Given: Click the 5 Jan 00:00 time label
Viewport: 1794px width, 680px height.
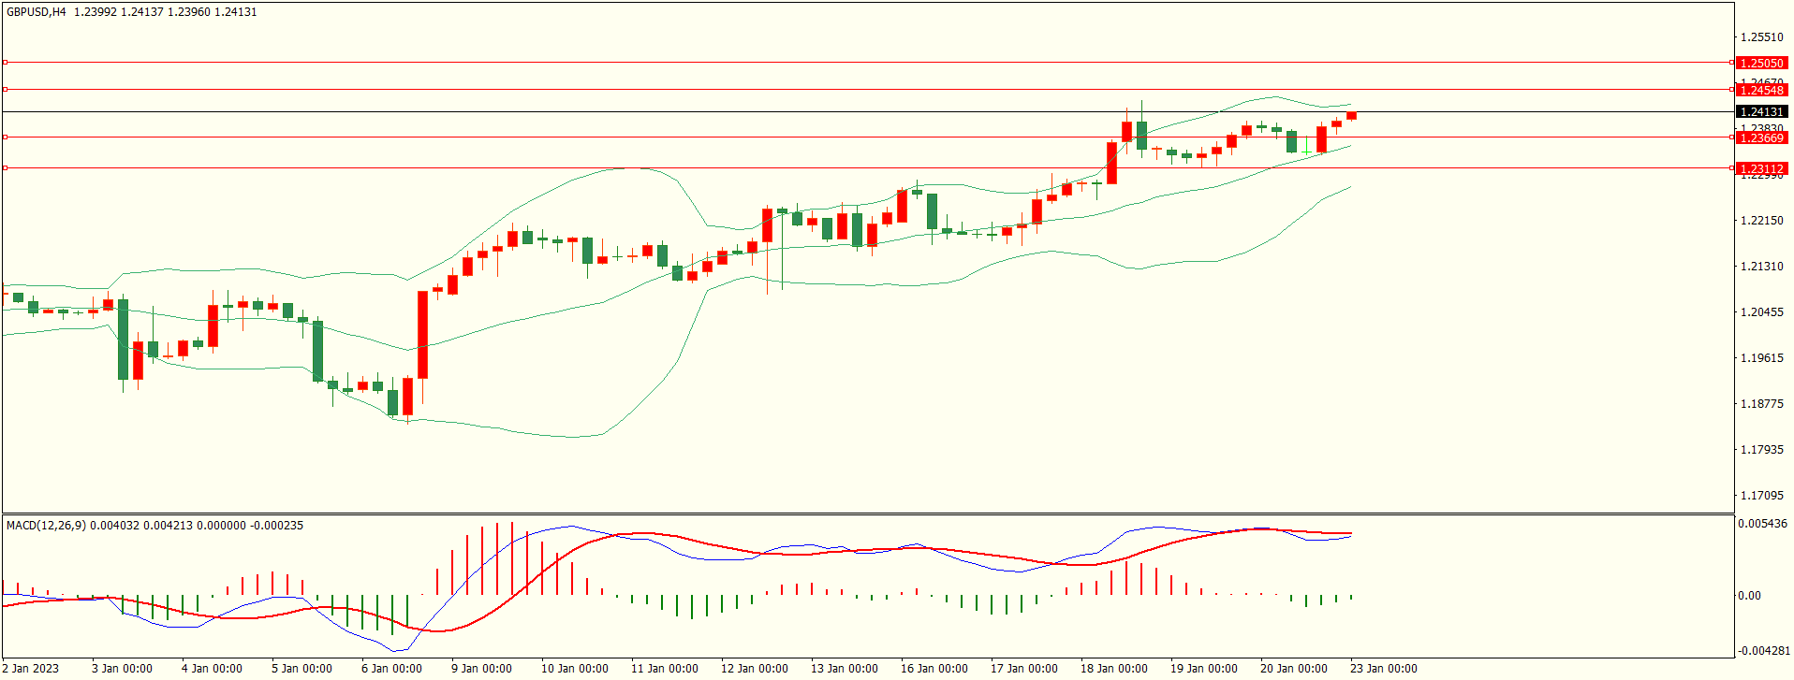Looking at the screenshot, I should pos(301,668).
